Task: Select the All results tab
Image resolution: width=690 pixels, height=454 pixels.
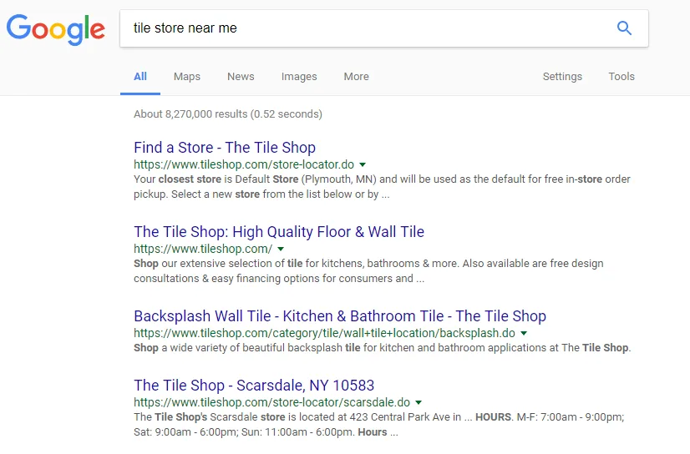Action: click(140, 77)
